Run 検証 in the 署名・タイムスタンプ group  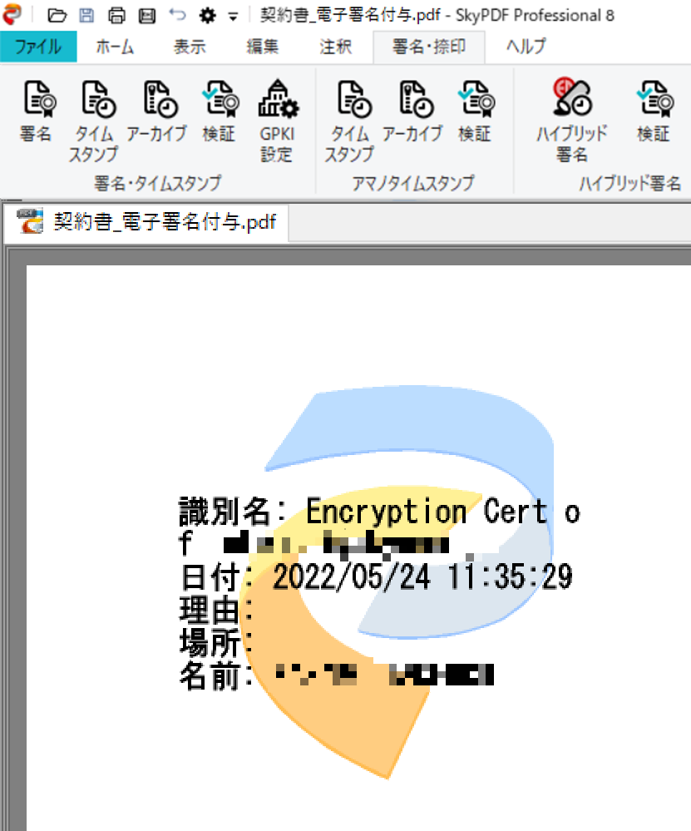[219, 111]
